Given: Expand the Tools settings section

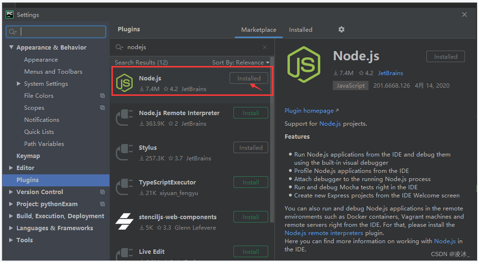Looking at the screenshot, I should (11, 240).
